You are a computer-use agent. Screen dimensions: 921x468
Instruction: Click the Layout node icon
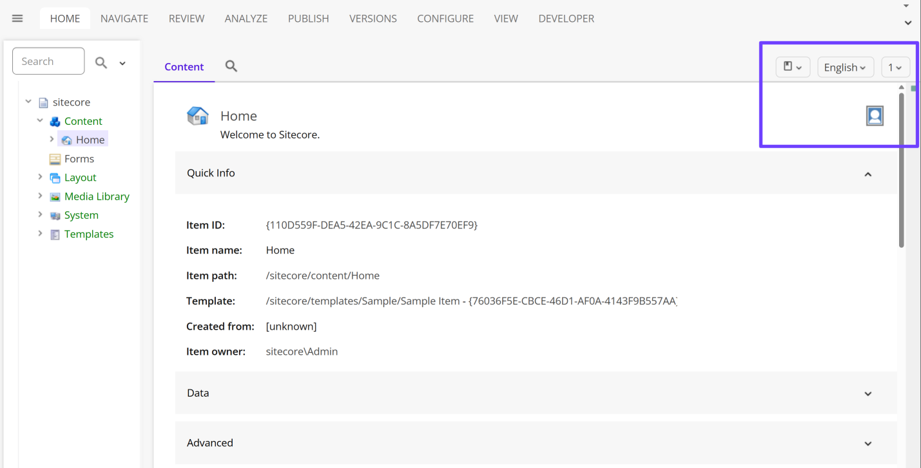tap(55, 178)
